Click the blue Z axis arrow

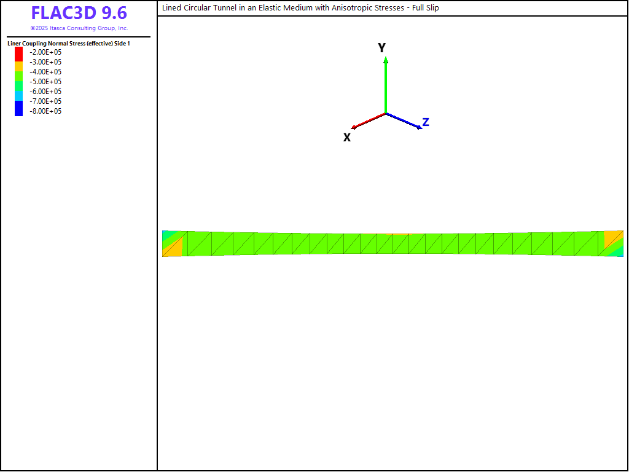tap(403, 121)
